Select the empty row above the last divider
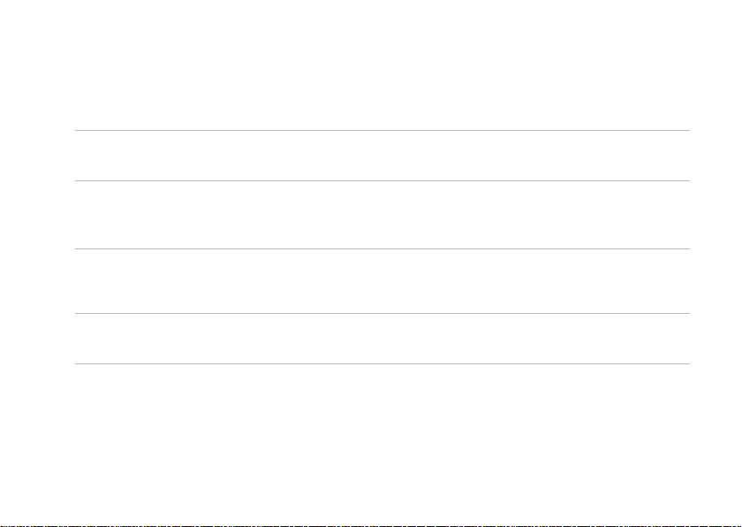Viewport: 742px width, 527px height. (382, 339)
